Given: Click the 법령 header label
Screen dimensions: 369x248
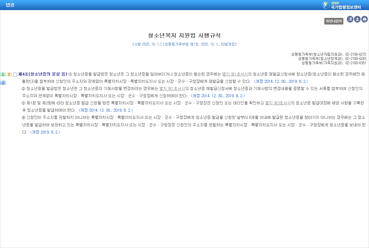Looking at the screenshot, I should coord(10,5).
